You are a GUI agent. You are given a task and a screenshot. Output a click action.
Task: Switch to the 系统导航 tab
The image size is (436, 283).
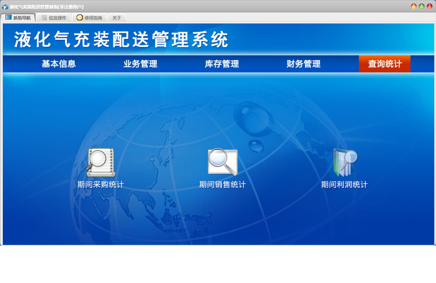(x=18, y=17)
